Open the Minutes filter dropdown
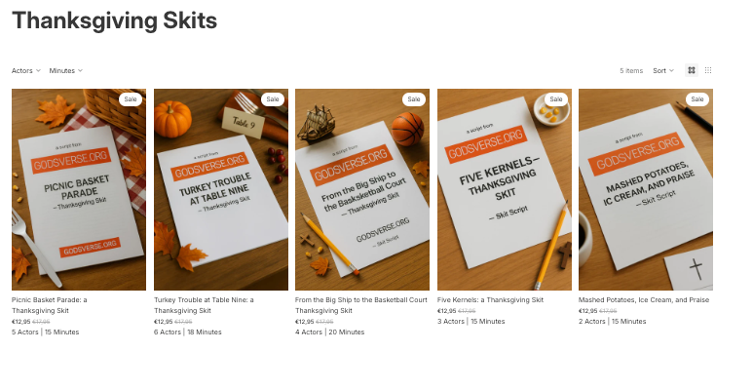The width and height of the screenshot is (753, 391). tap(66, 71)
